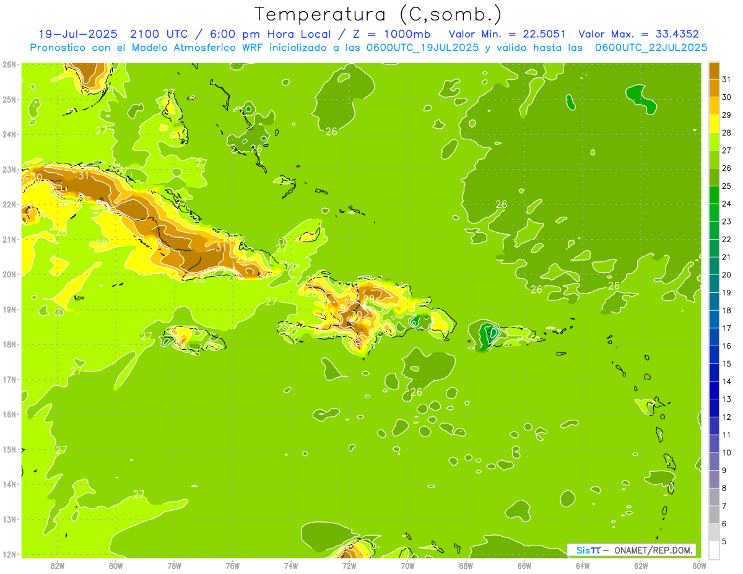Click the 5 label on the color scale
The width and height of the screenshot is (743, 574).
724,542
